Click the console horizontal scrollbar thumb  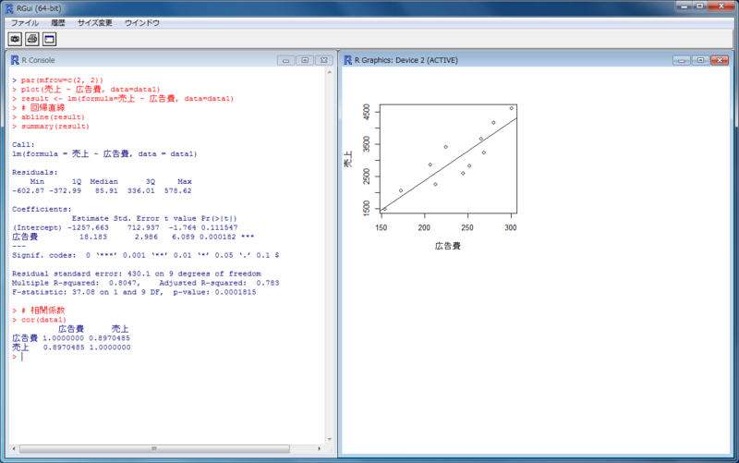tap(154, 449)
